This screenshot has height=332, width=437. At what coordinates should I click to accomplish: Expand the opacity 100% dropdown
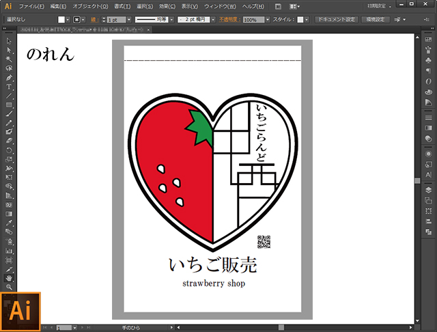click(268, 20)
